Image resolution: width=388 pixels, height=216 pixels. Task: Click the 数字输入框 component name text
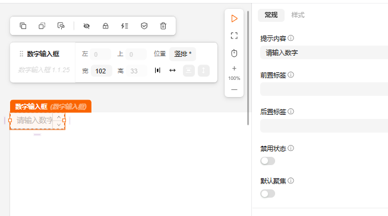tap(43, 54)
